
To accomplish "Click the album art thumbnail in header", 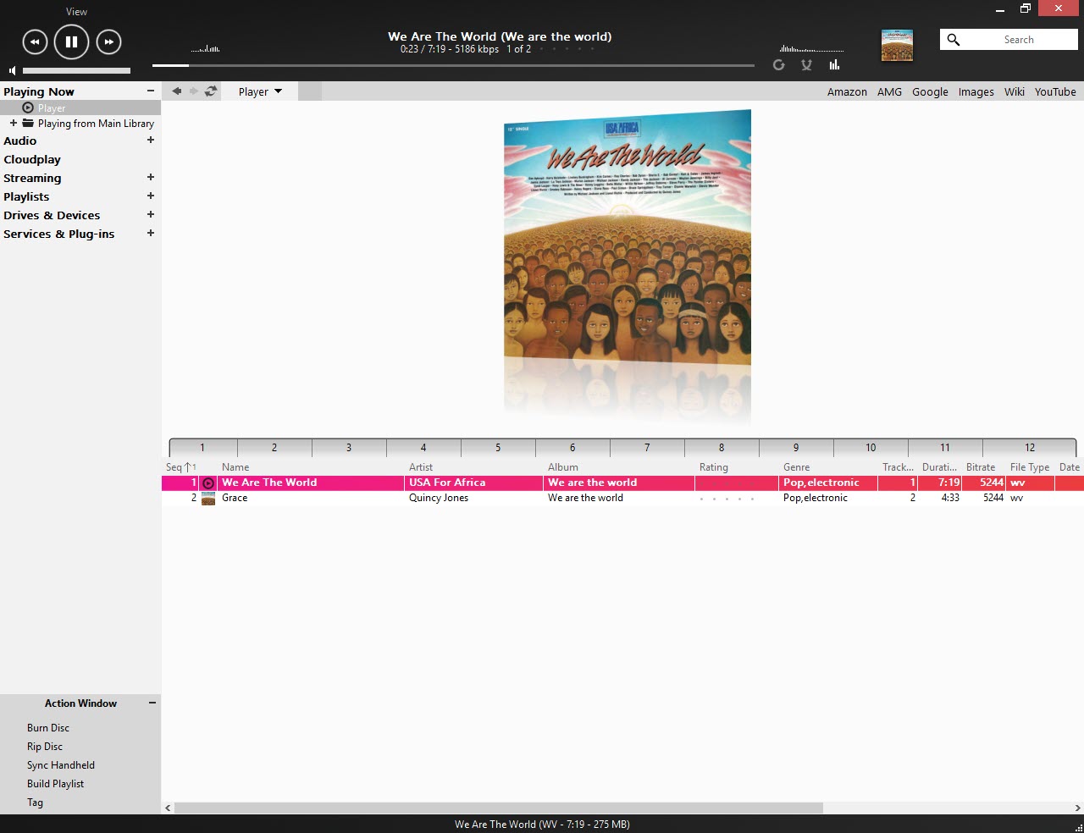I will [897, 46].
